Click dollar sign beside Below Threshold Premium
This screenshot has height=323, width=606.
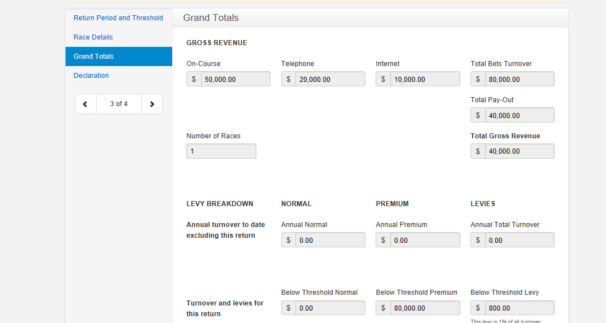383,308
